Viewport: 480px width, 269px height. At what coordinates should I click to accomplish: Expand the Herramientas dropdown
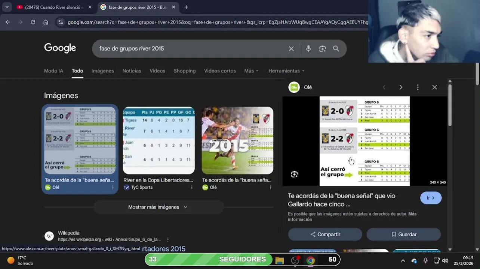tap(286, 71)
